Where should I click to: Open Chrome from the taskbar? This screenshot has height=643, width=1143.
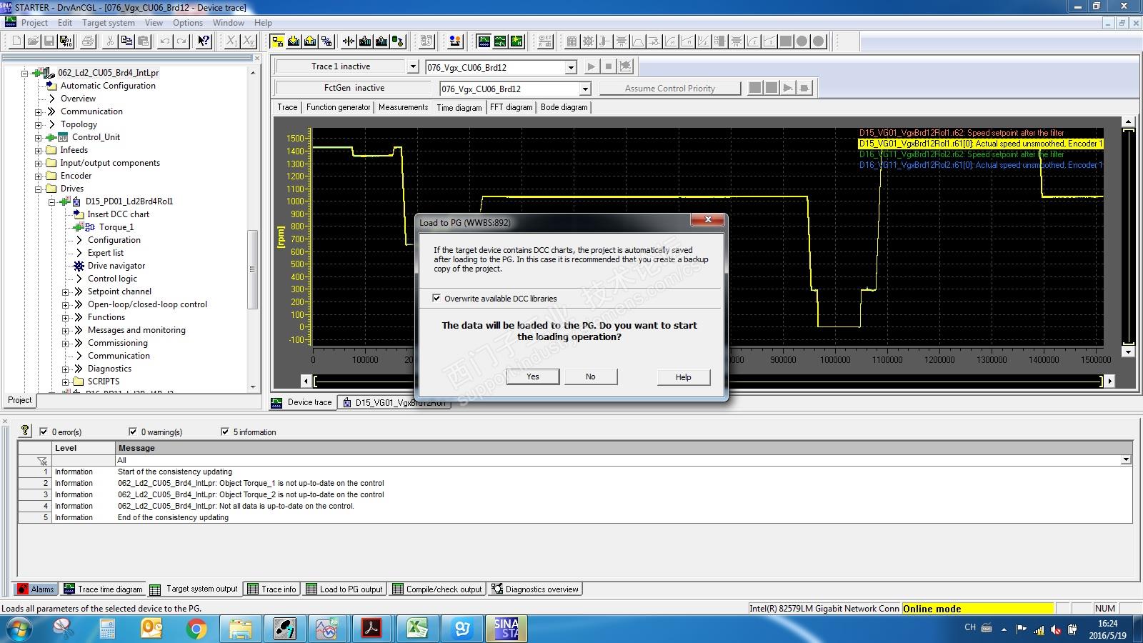[196, 629]
